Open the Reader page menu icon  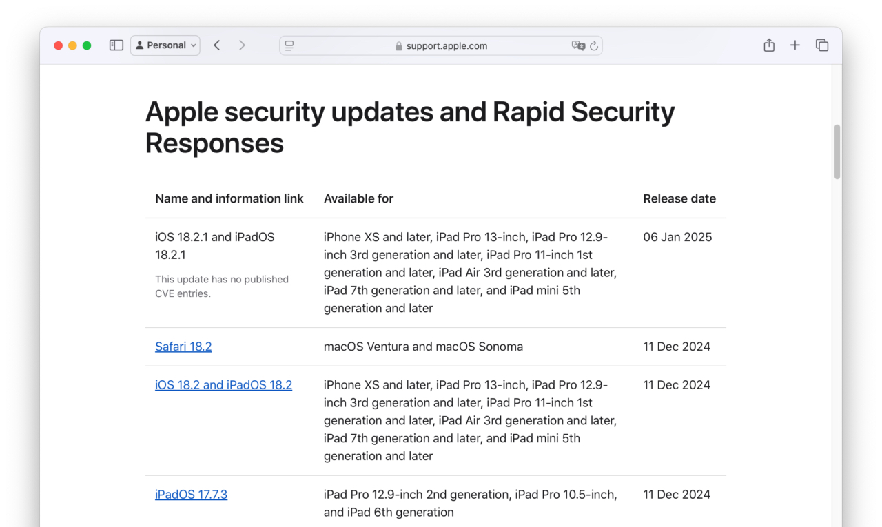tap(289, 46)
